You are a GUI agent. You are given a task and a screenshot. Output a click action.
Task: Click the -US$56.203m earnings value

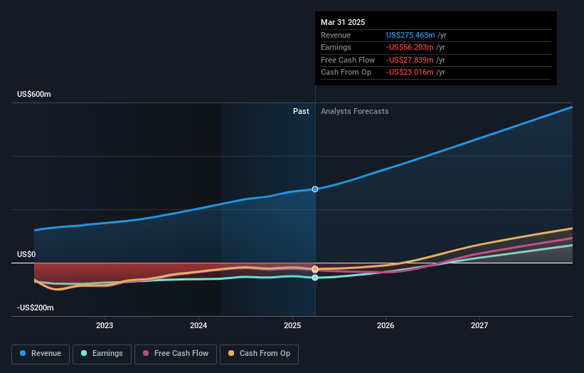410,47
